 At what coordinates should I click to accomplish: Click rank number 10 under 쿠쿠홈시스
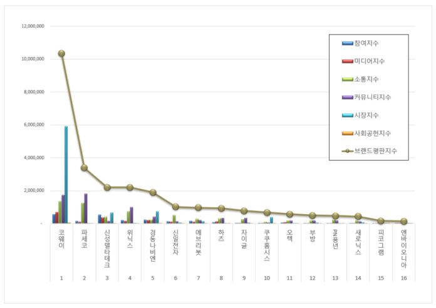(267, 278)
